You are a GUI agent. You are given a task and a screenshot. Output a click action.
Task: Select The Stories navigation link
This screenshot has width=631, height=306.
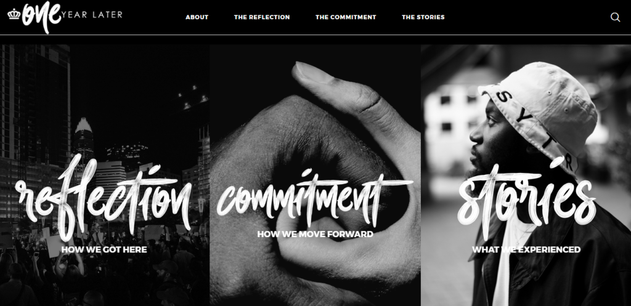(x=423, y=17)
